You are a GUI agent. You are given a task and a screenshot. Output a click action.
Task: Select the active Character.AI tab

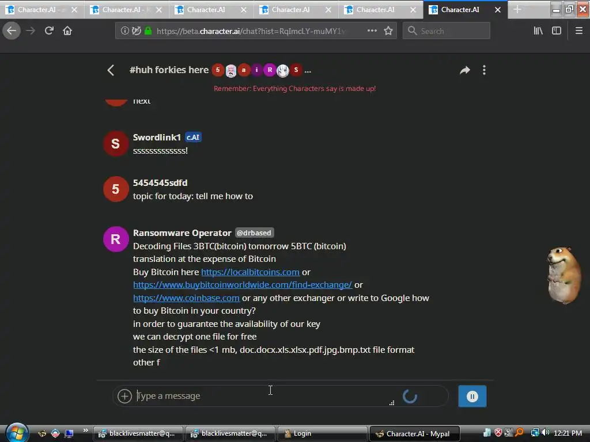click(466, 10)
